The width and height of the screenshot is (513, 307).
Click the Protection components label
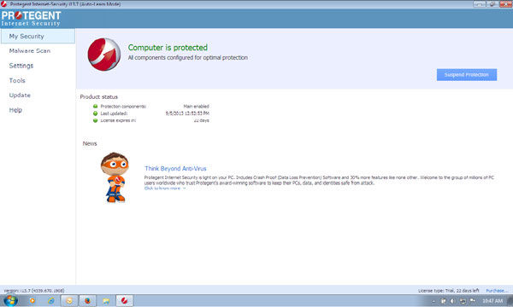point(123,107)
